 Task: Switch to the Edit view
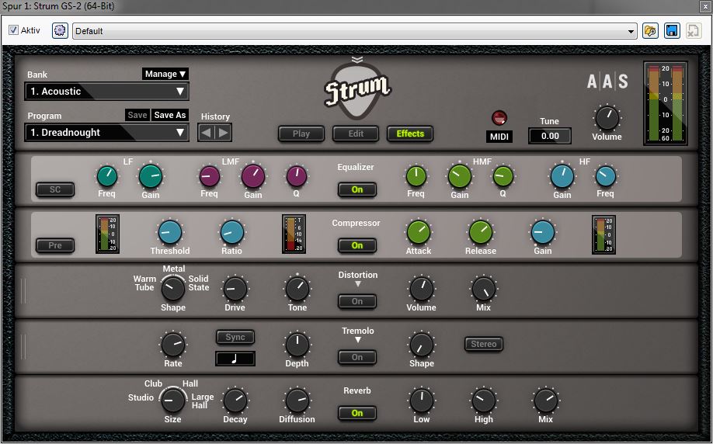click(356, 134)
